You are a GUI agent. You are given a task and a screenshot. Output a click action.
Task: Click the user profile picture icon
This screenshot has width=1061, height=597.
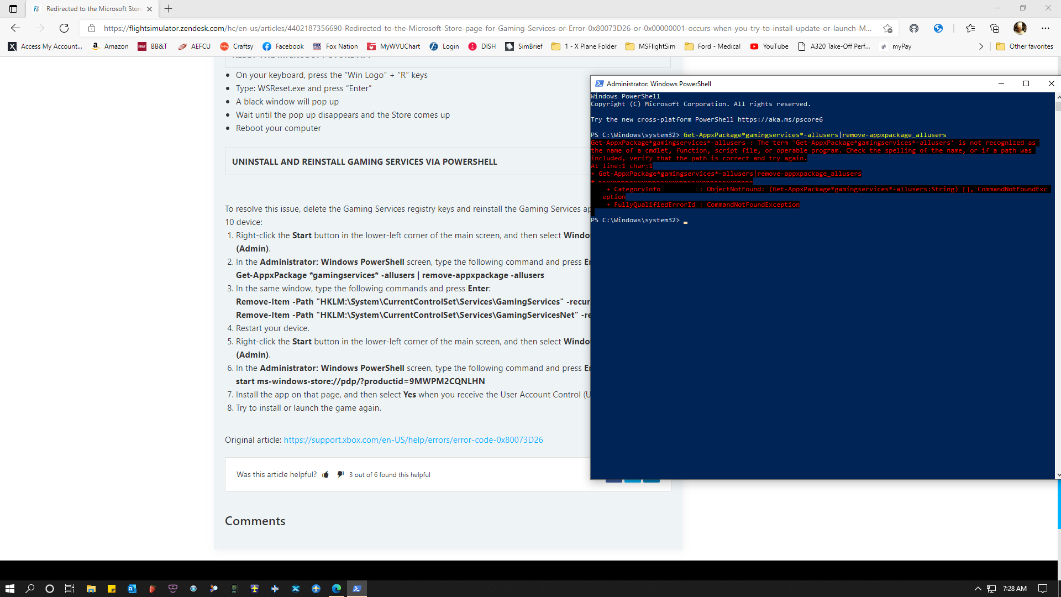coord(1020,28)
